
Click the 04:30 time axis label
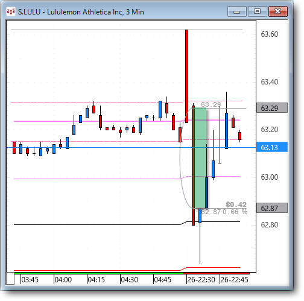pos(130,280)
